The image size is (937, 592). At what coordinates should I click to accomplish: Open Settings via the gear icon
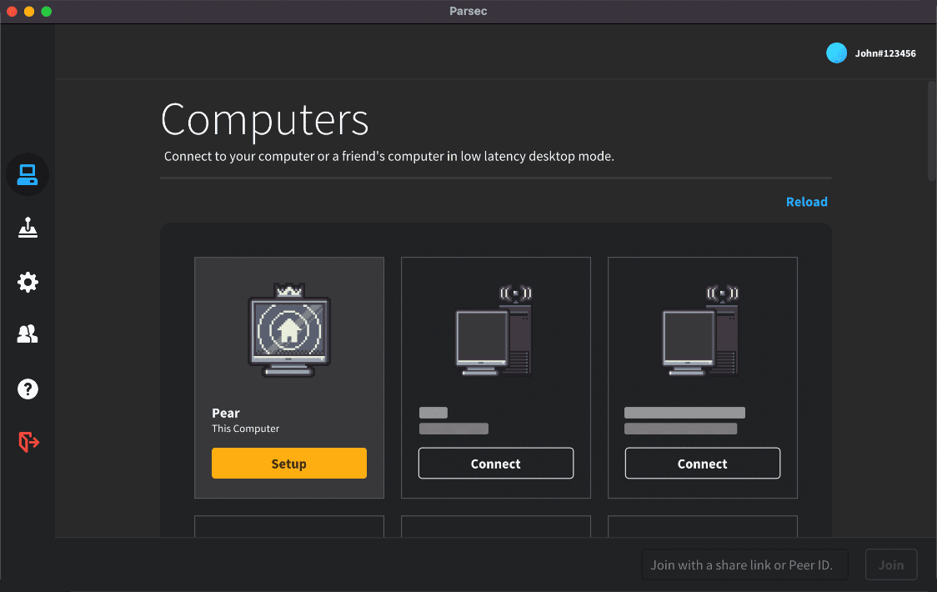coord(28,282)
